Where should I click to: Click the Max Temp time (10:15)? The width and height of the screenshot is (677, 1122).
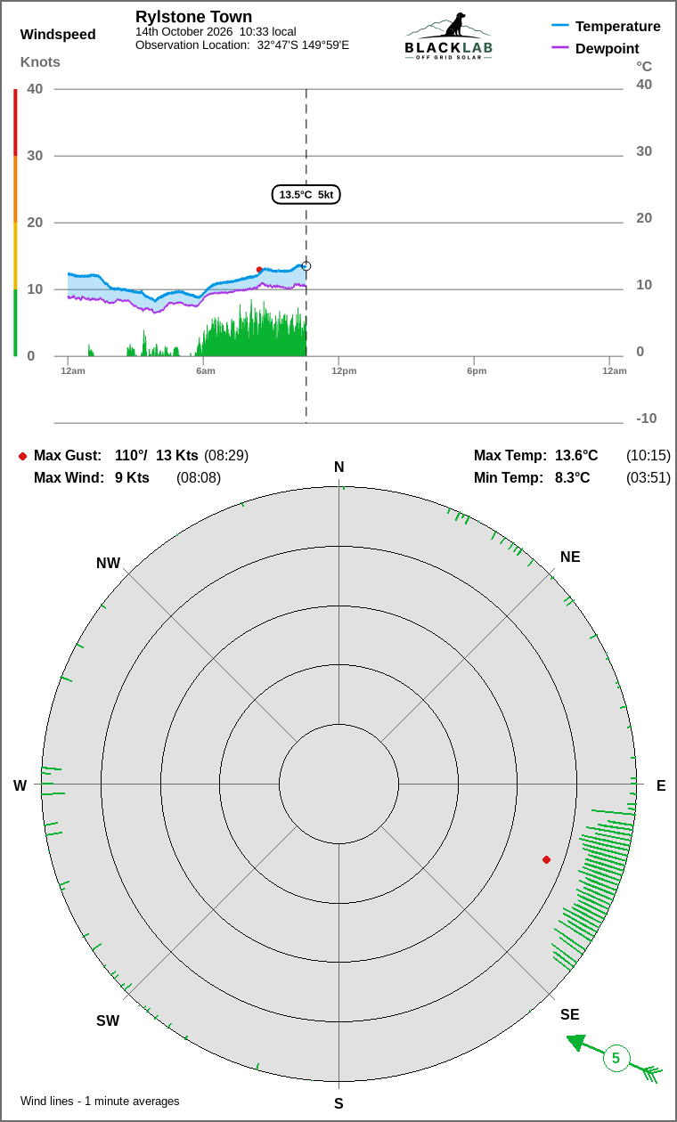tap(648, 455)
